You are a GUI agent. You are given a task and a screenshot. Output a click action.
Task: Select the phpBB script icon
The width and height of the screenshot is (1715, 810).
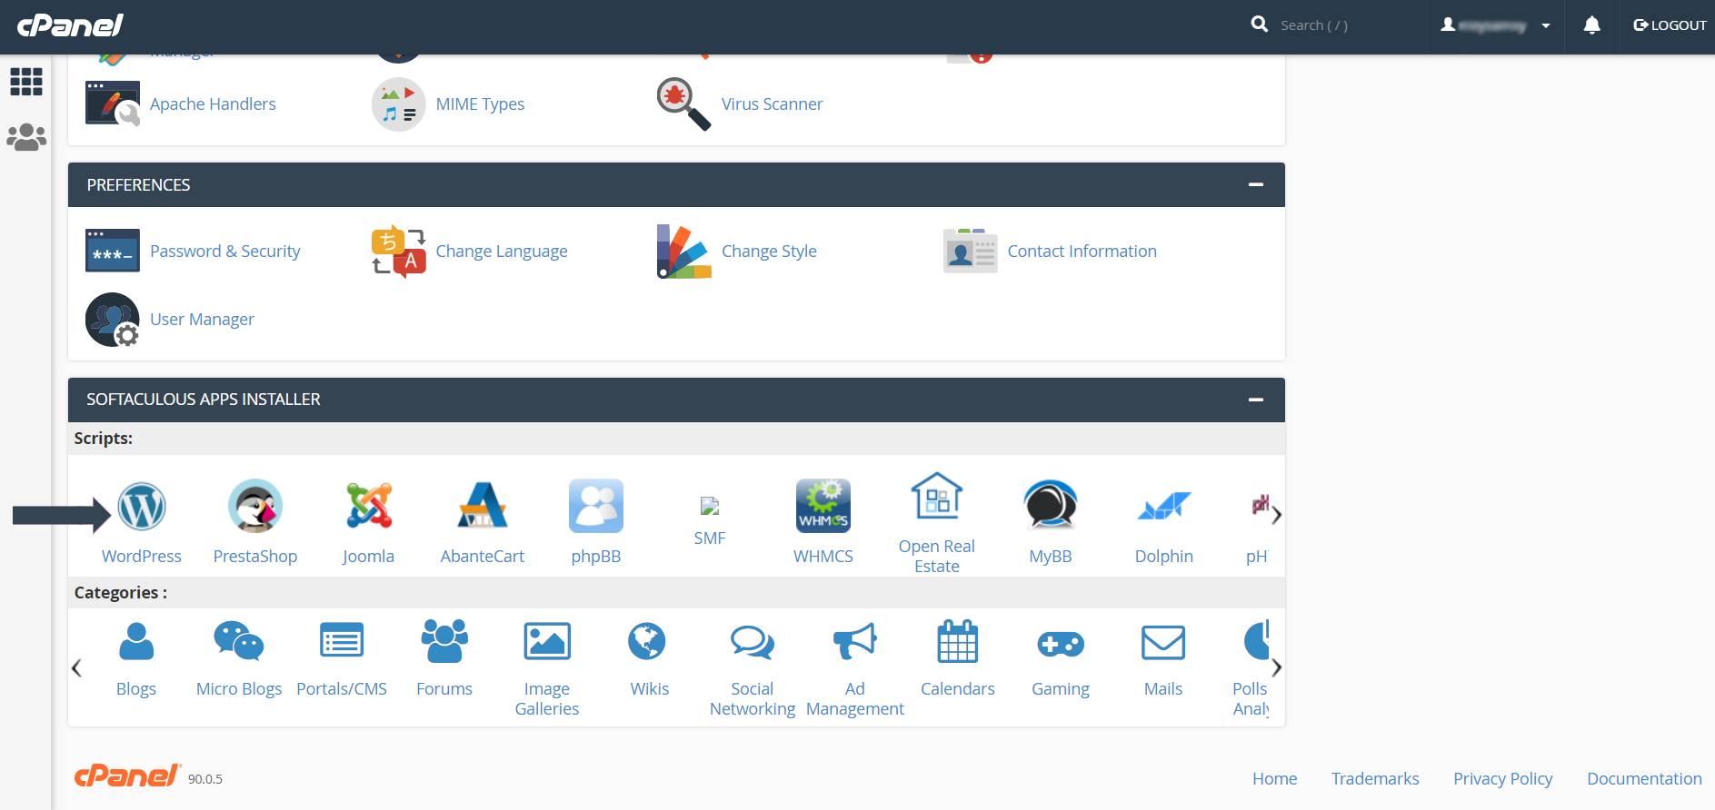(596, 506)
